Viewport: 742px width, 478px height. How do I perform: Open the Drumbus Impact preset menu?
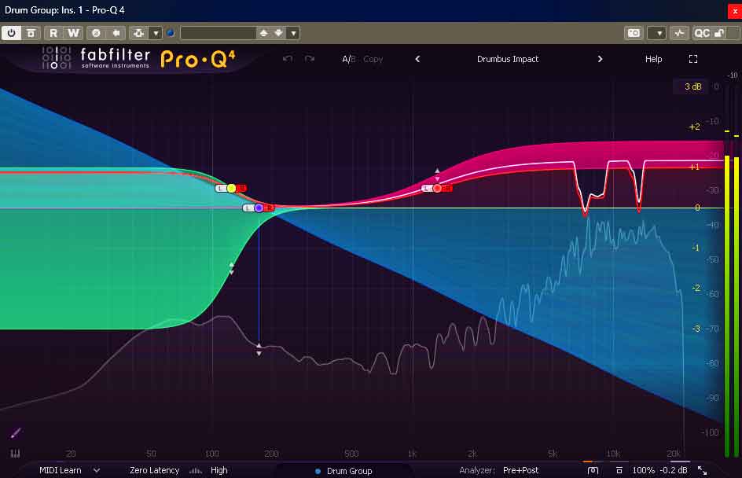508,59
